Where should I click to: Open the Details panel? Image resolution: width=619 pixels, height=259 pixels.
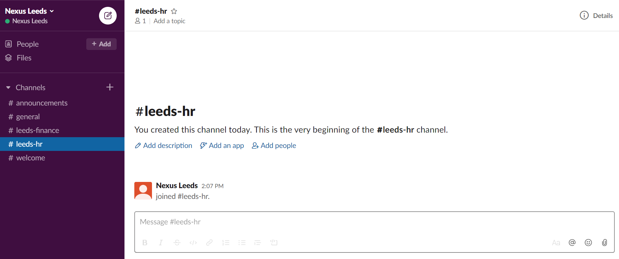point(596,15)
